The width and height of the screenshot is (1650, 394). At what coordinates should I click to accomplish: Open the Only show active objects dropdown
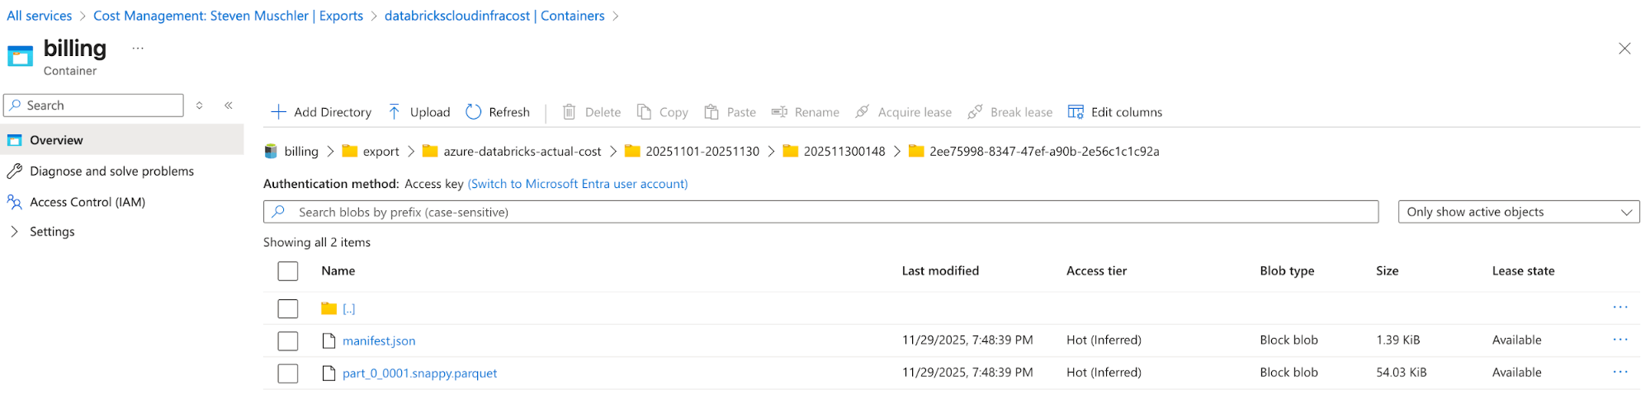click(x=1518, y=212)
